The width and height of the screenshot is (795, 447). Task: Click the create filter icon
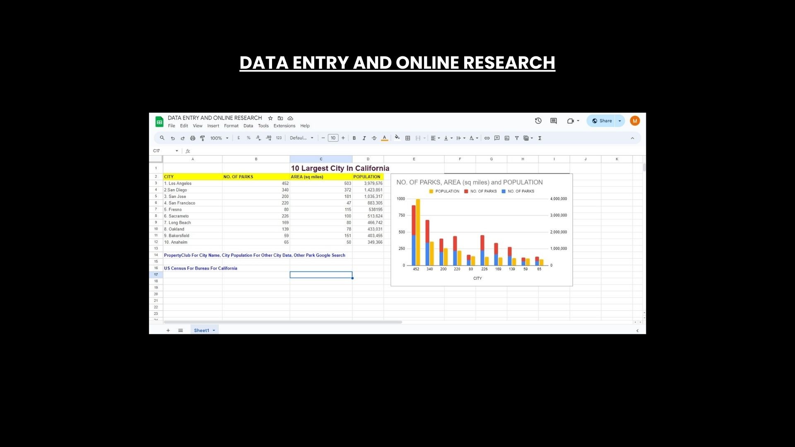click(x=517, y=138)
